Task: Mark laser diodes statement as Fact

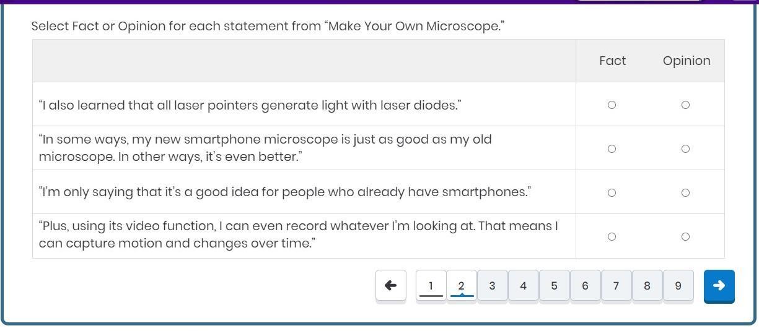Action: (x=612, y=105)
